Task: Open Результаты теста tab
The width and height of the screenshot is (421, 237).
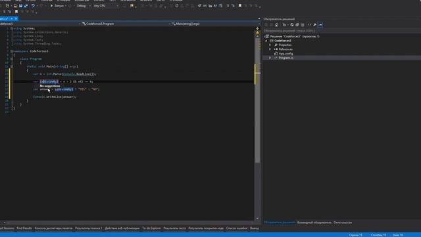Action: [174, 228]
